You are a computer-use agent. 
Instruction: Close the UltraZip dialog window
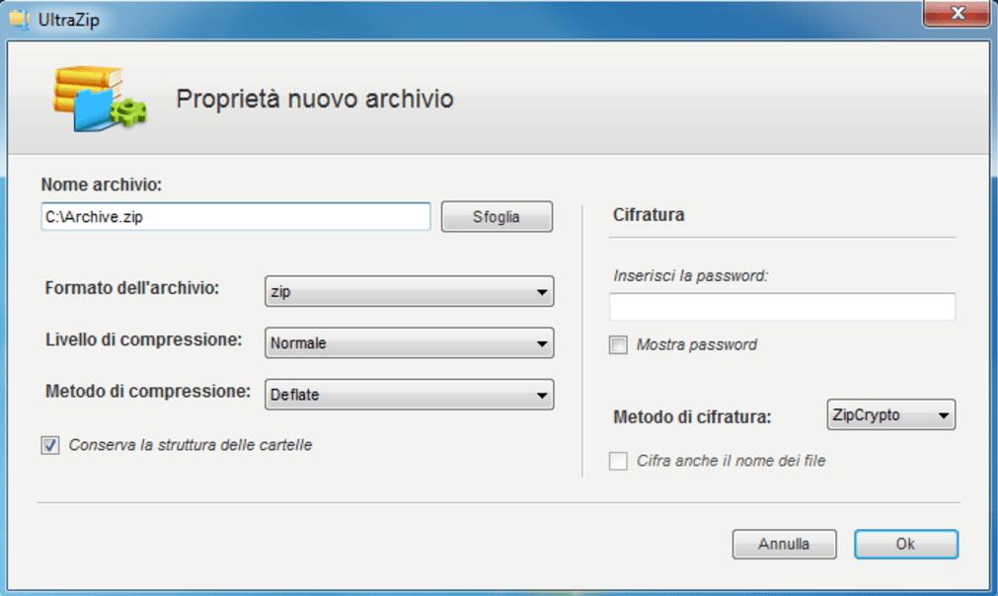click(957, 14)
